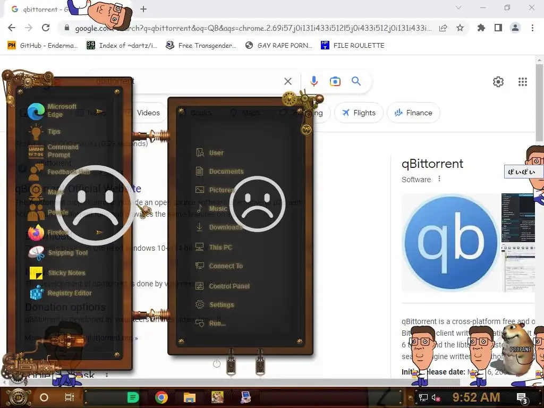Switch to Chrome on the taskbar
Viewport: 544px width, 408px height.
point(161,397)
